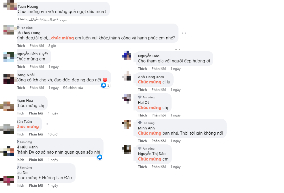Open the options menu on Hà Thuỳ Dung's comment

(x=184, y=33)
